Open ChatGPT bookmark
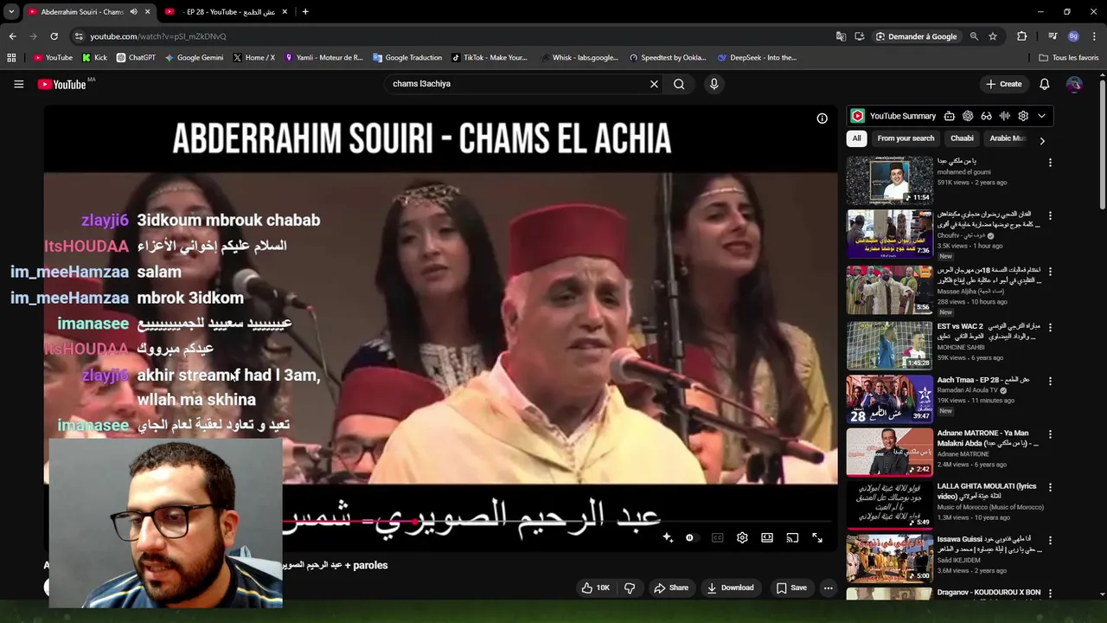 coord(136,58)
